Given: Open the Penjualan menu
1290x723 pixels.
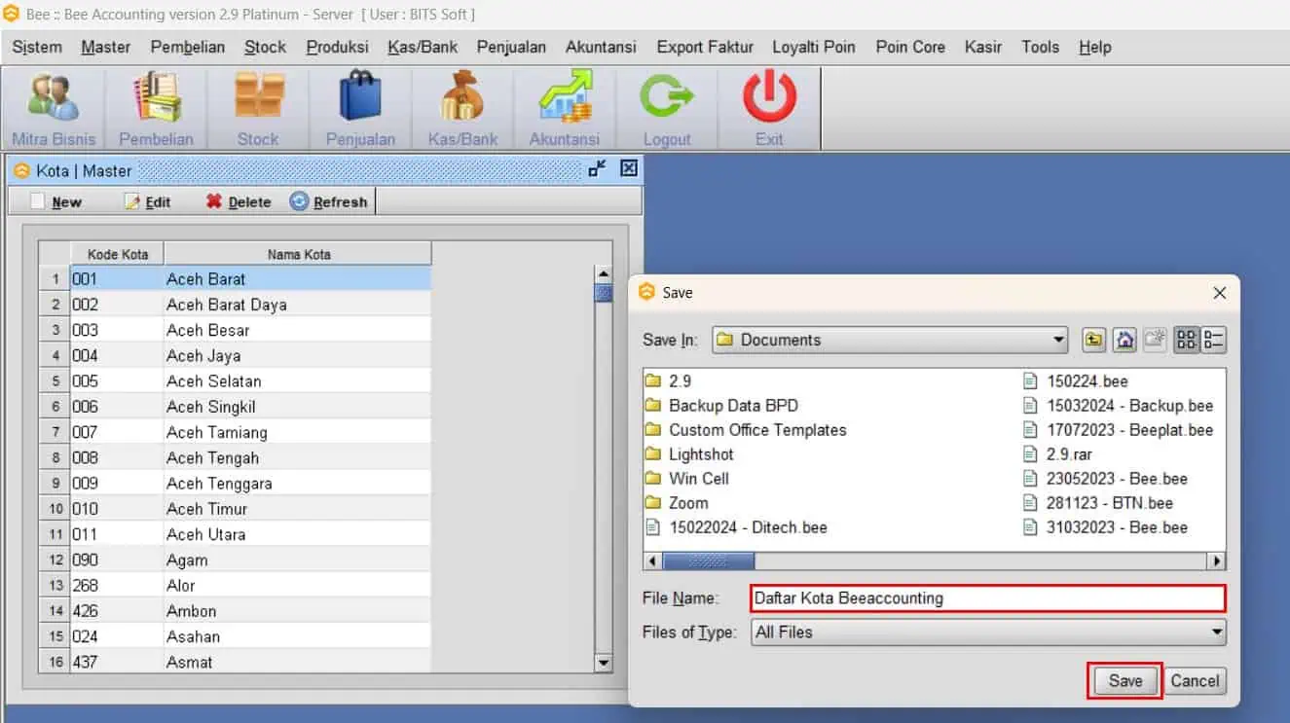Looking at the screenshot, I should click(x=511, y=47).
